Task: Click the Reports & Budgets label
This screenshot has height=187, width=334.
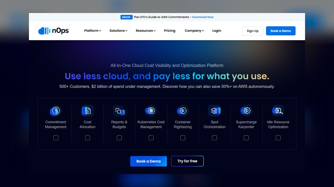Action: pos(119,124)
